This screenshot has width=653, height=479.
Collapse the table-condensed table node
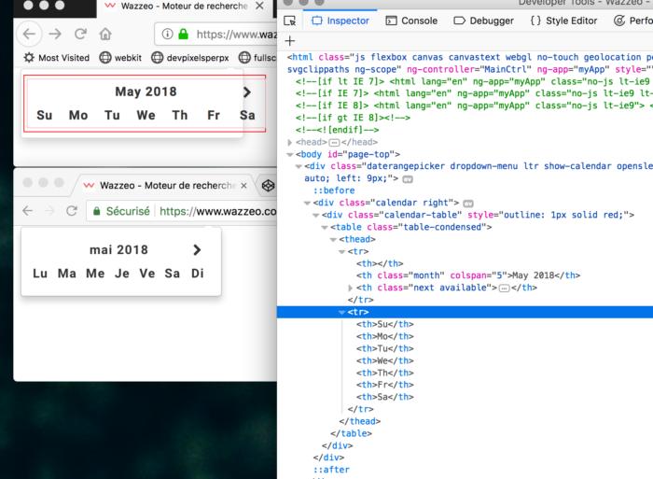pyautogui.click(x=325, y=227)
